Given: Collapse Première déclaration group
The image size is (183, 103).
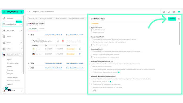Looking at the screenshot, I should point(31,41).
